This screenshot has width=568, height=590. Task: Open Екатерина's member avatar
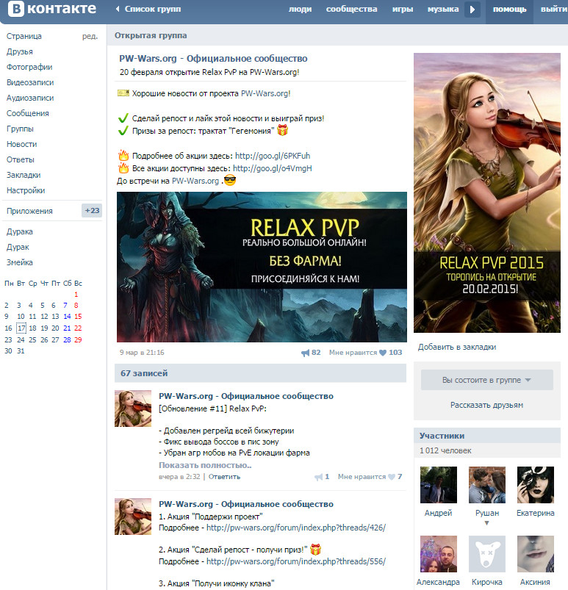click(x=535, y=485)
